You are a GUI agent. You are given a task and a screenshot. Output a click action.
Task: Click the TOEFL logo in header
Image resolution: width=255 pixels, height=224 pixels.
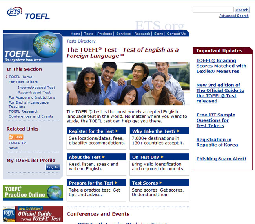click(x=37, y=16)
